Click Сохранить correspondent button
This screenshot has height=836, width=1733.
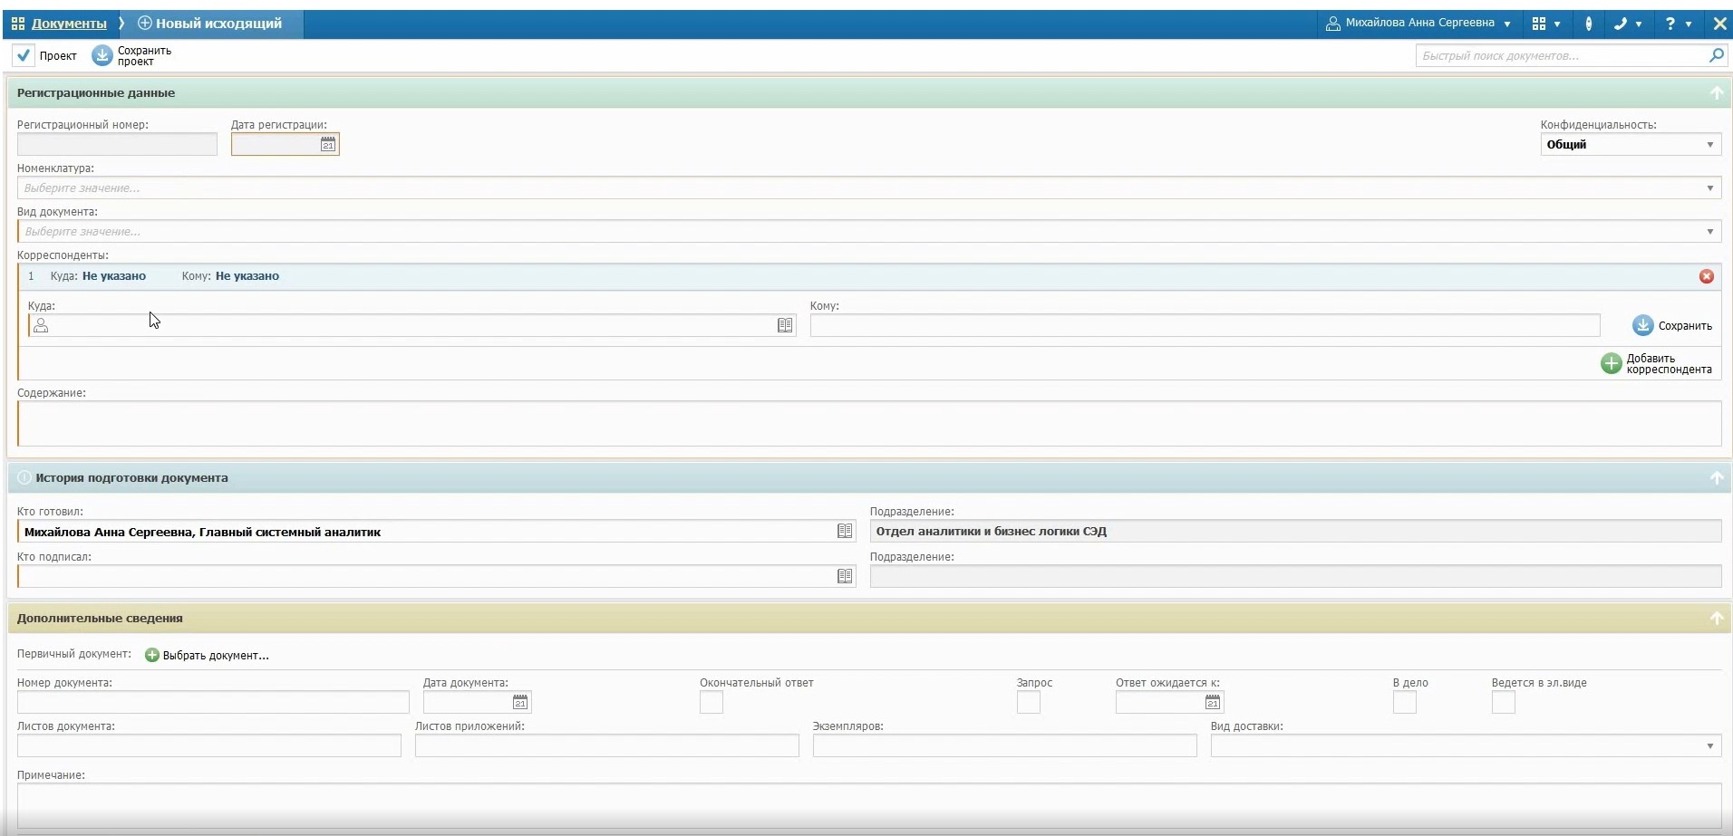[x=1672, y=325]
